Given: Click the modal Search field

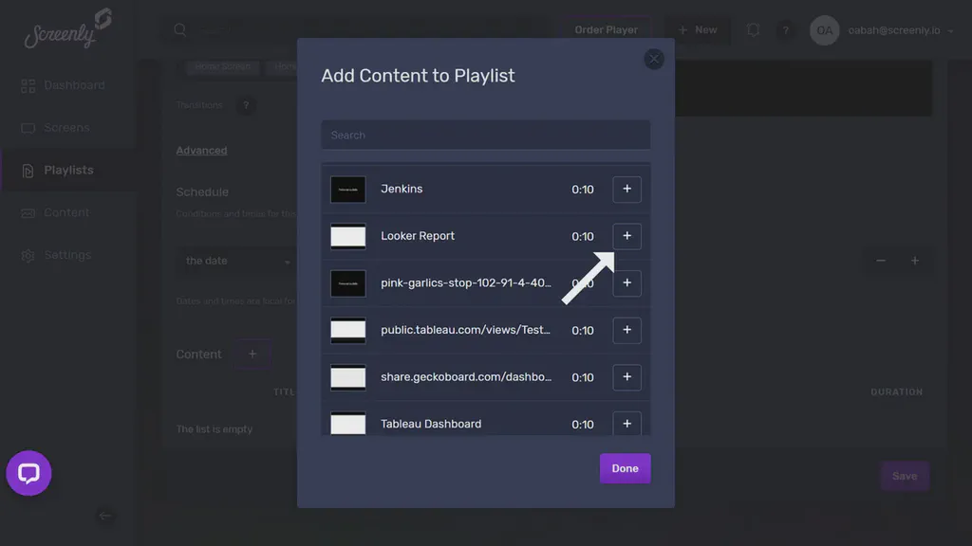Looking at the screenshot, I should pos(485,135).
